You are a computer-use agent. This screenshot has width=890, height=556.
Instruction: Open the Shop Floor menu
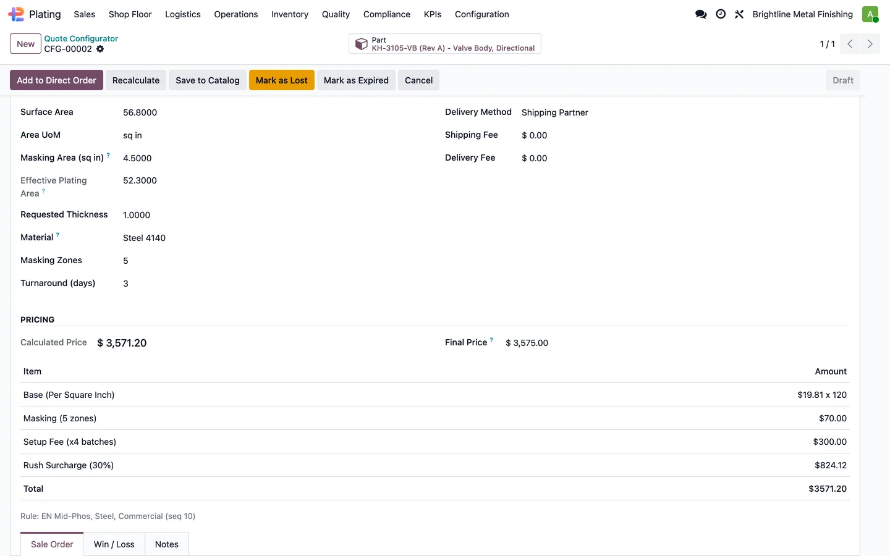coord(130,14)
